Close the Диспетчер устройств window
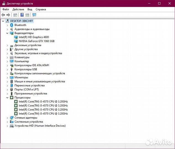175x149 pixels. (169, 4)
